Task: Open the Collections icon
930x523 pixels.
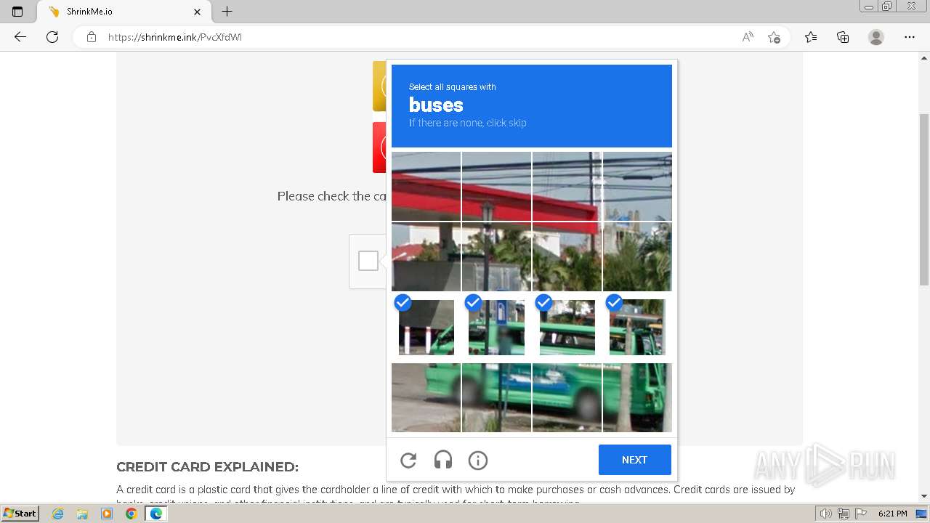Action: [x=843, y=37]
